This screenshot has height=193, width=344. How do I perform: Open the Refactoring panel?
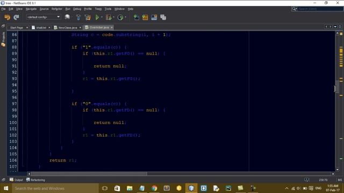[35, 180]
